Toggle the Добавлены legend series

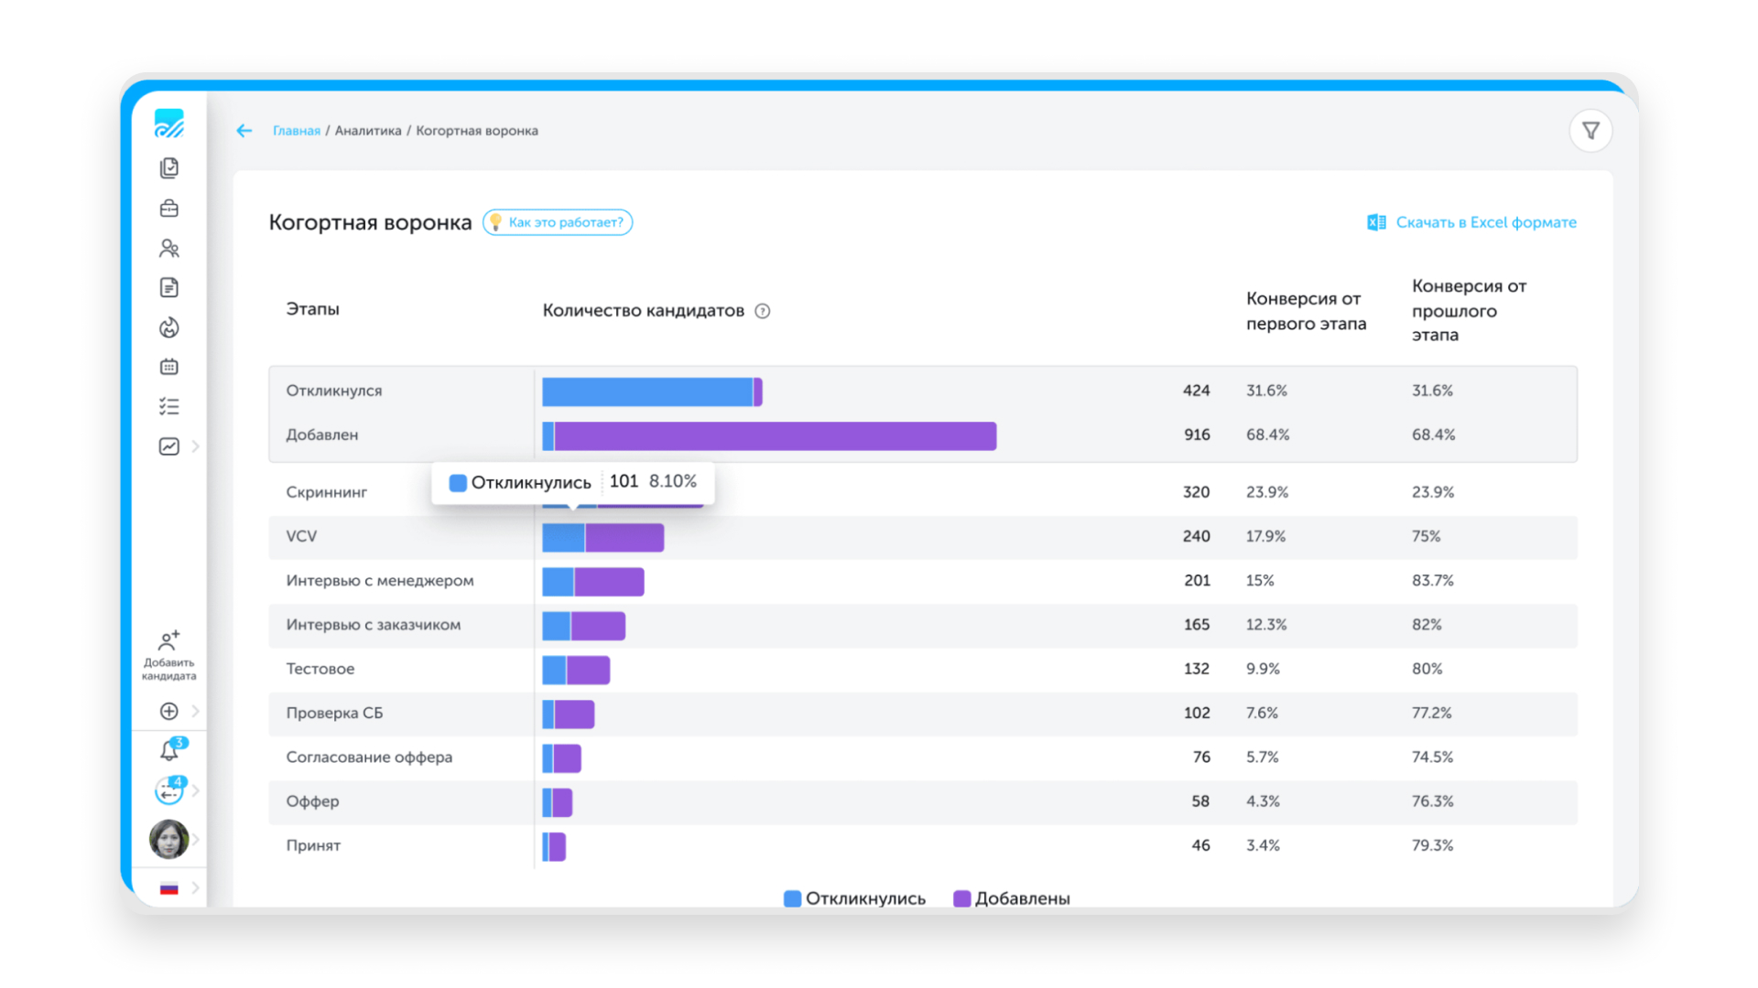tap(1011, 898)
